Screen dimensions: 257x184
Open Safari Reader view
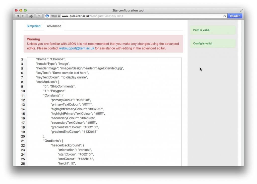point(235,16)
